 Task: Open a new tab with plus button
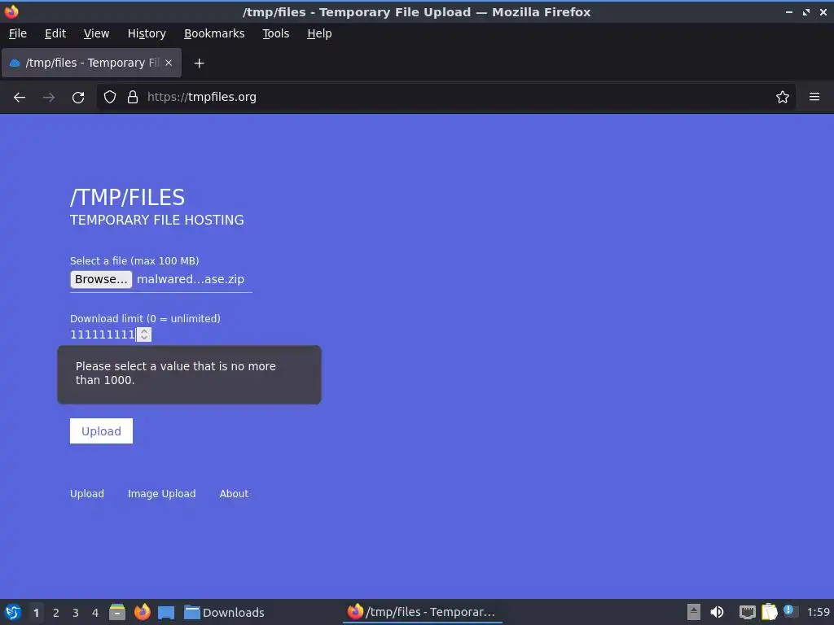tap(199, 63)
